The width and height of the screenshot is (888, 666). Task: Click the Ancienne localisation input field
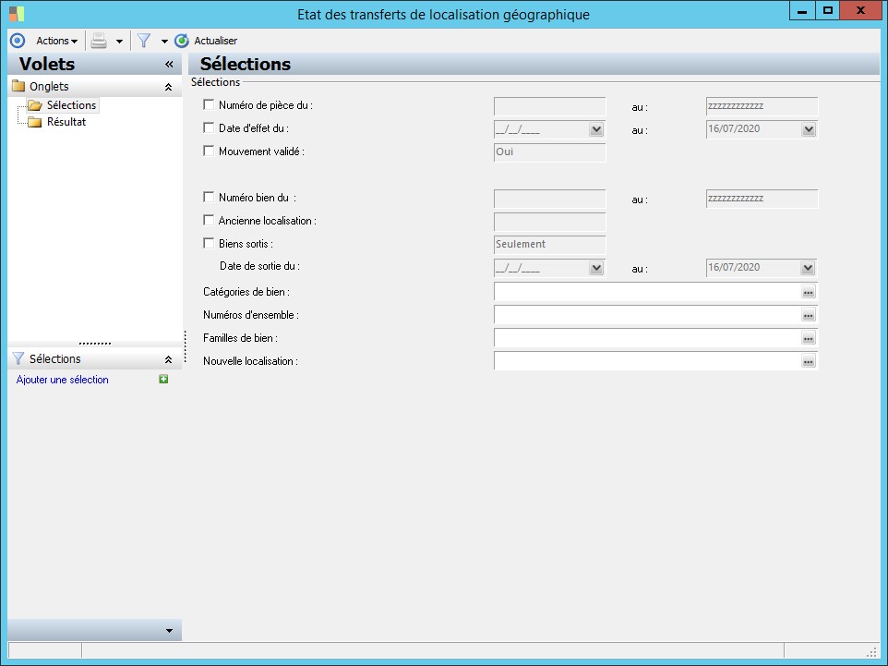pyautogui.click(x=549, y=222)
